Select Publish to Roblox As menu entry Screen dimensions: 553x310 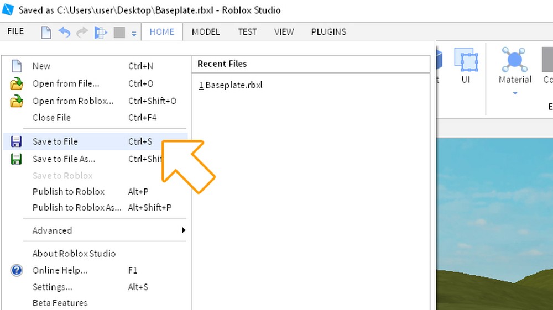[x=76, y=207]
